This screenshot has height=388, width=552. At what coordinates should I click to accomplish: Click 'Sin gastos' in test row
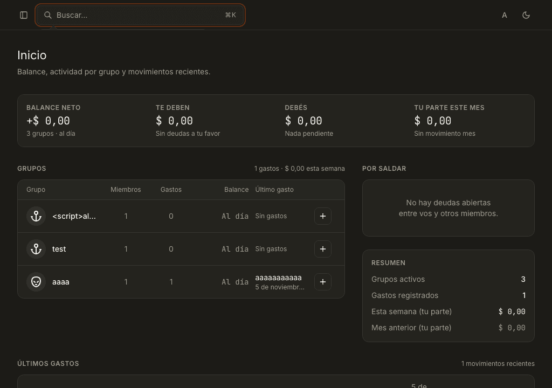[x=271, y=249]
